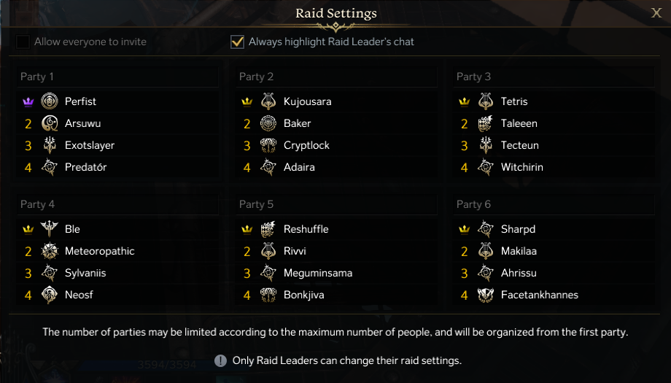
Task: Click Facetankhannes's class icon
Action: coord(486,295)
